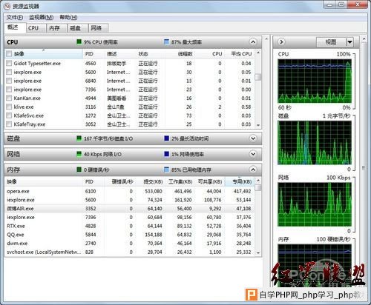This screenshot has height=305, width=371.
Task: Click CPU list scrollbar down arrow
Action: tap(258, 125)
